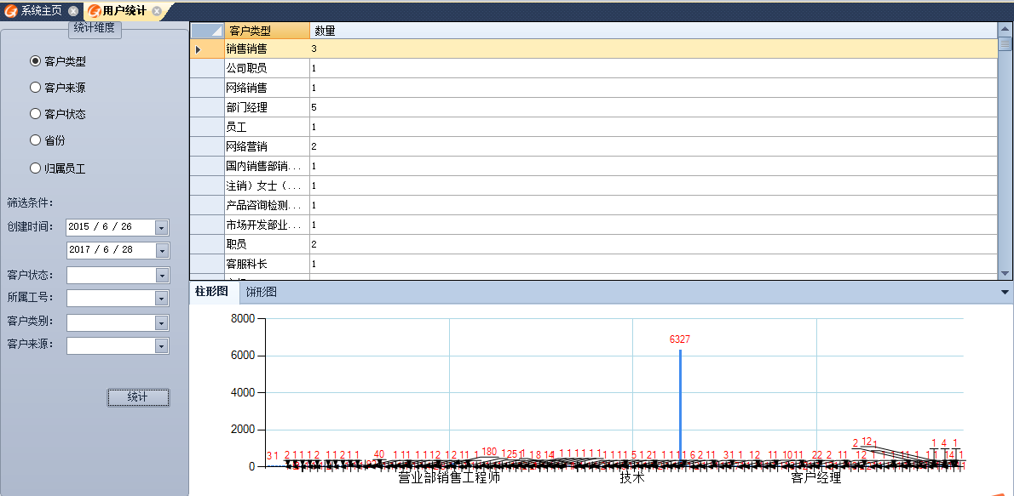This screenshot has width=1014, height=496.
Task: Select the 员工 cell
Action: 267,128
